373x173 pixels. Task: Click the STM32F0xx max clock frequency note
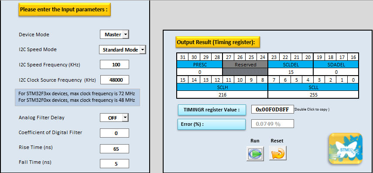[x=77, y=100]
